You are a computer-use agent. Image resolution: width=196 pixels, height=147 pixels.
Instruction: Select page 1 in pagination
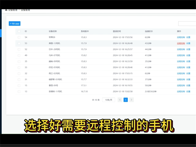(x=126, y=100)
